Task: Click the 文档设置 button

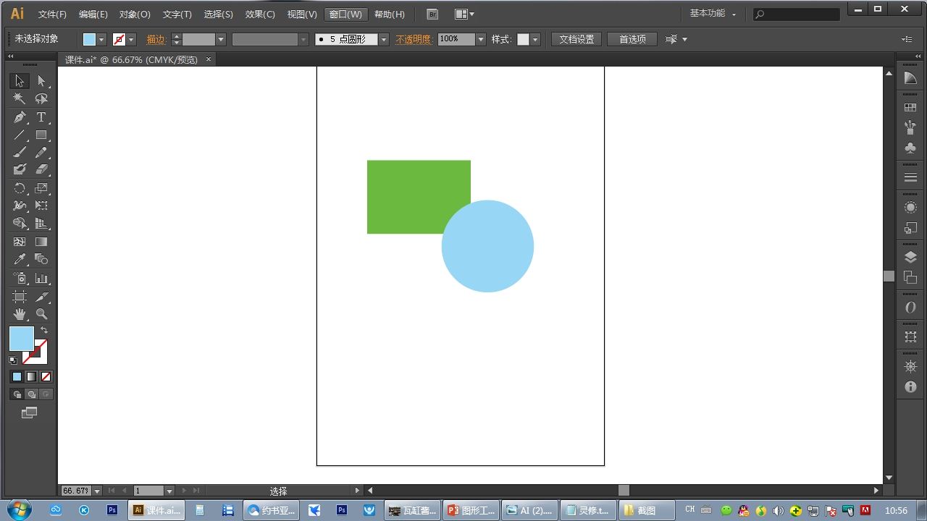Action: coord(576,39)
